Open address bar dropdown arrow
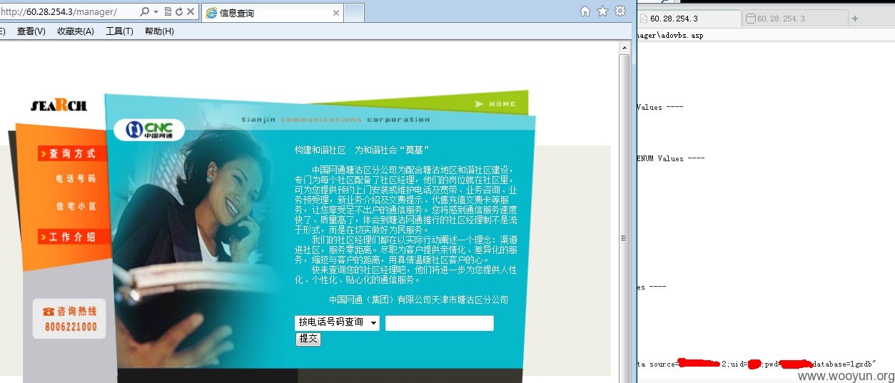Image resolution: width=895 pixels, height=383 pixels. (156, 12)
